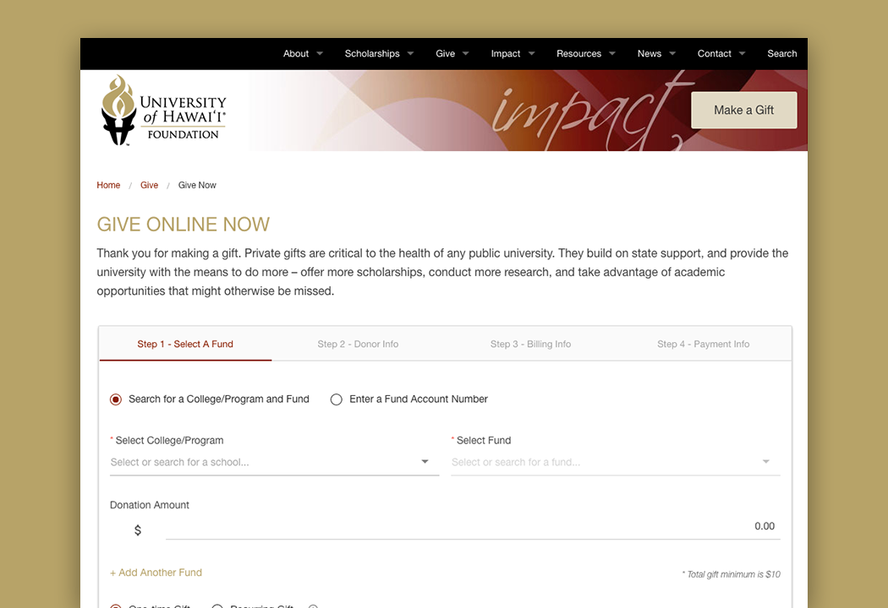Click the Donation Amount input field
The image size is (888, 608).
pyautogui.click(x=473, y=527)
